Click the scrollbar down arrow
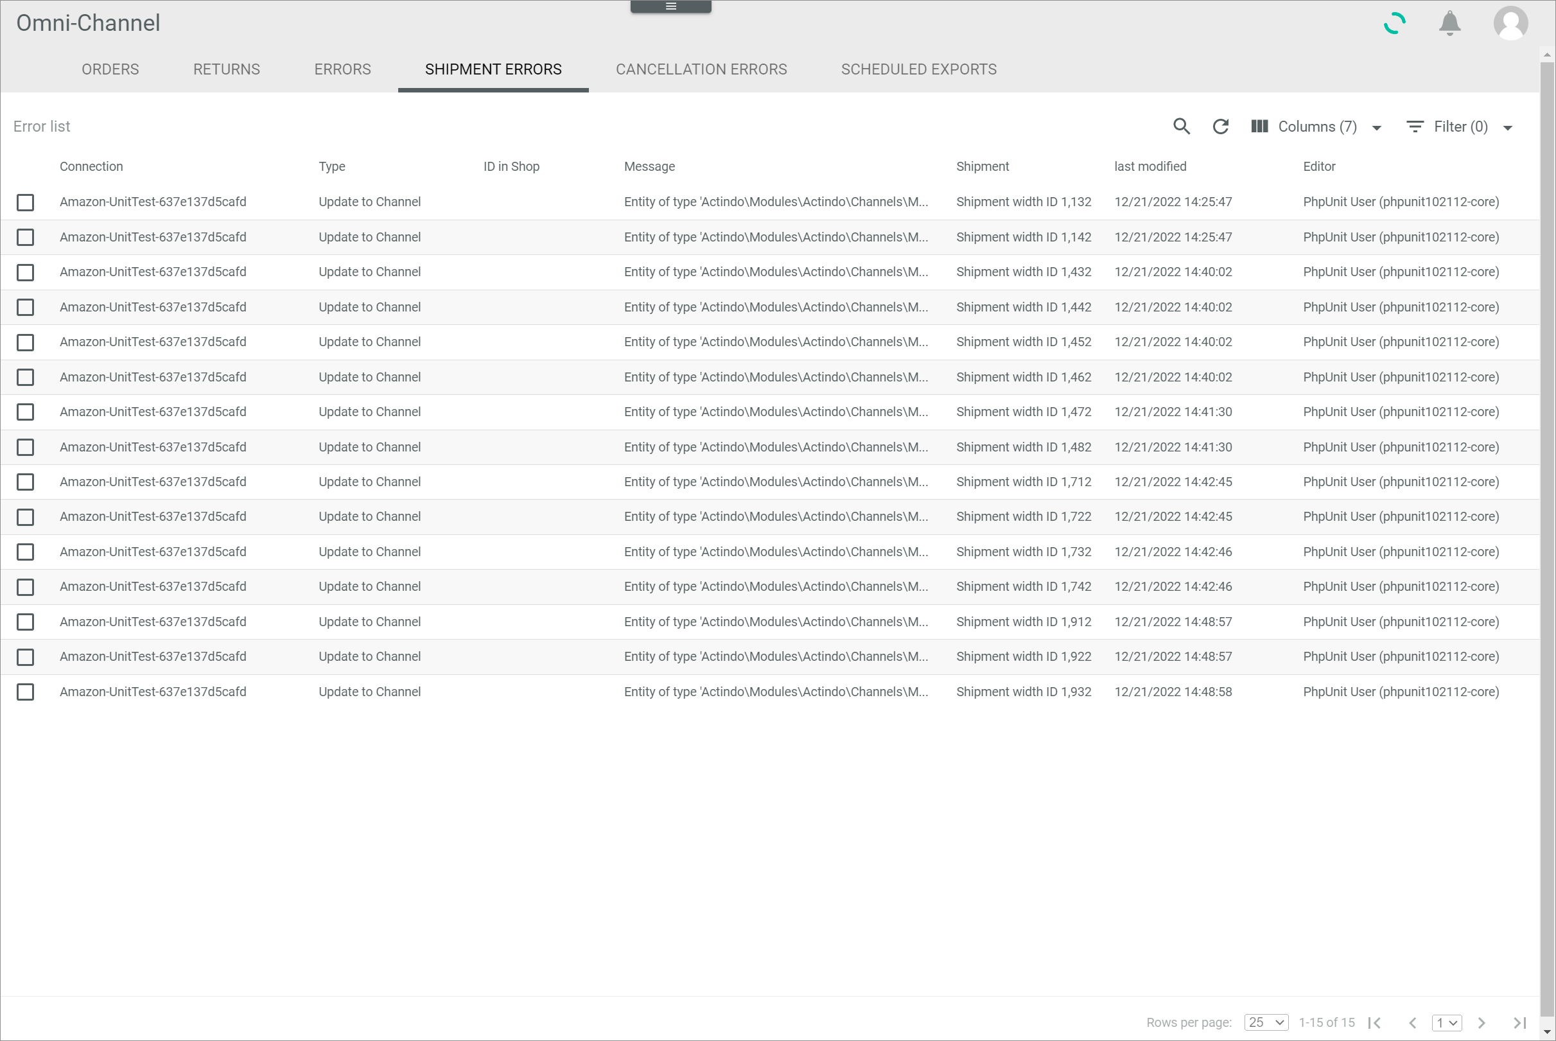Image resolution: width=1556 pixels, height=1041 pixels. [1547, 1033]
